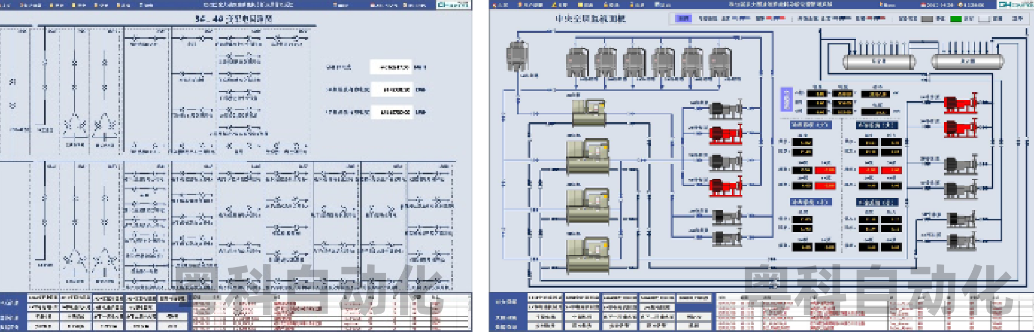The height and width of the screenshot is (332, 1034).
Task: Click the gray status color swatch in legend
Action: point(927,19)
